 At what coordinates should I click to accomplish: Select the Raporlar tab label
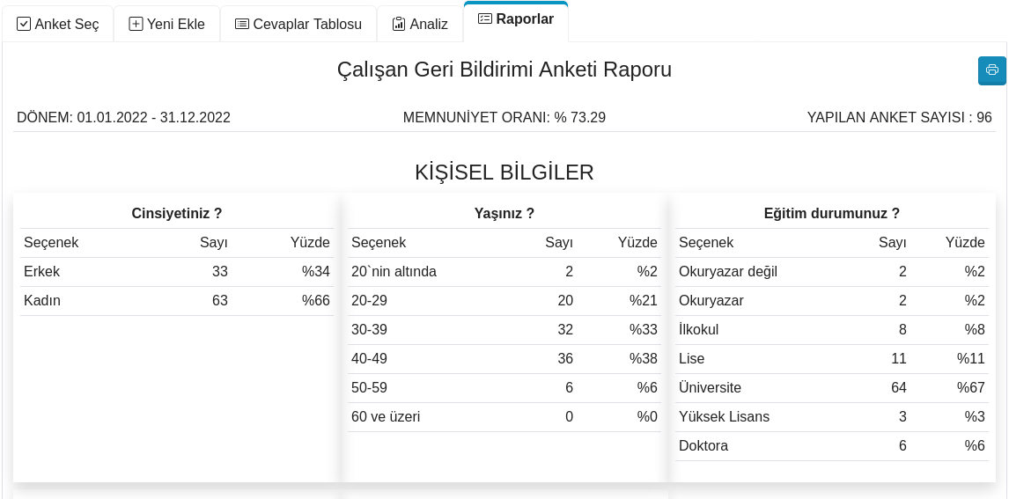coord(525,19)
